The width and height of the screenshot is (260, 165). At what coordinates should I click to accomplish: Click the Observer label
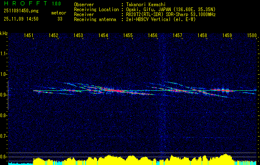pyautogui.click(x=84, y=5)
